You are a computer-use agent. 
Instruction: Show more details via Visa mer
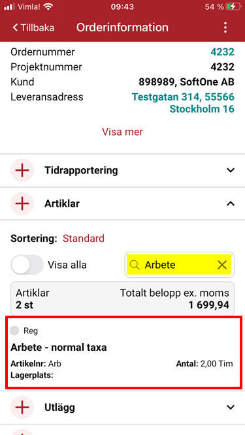click(x=122, y=132)
